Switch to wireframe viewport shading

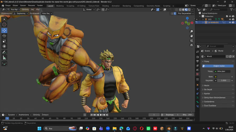180,10
